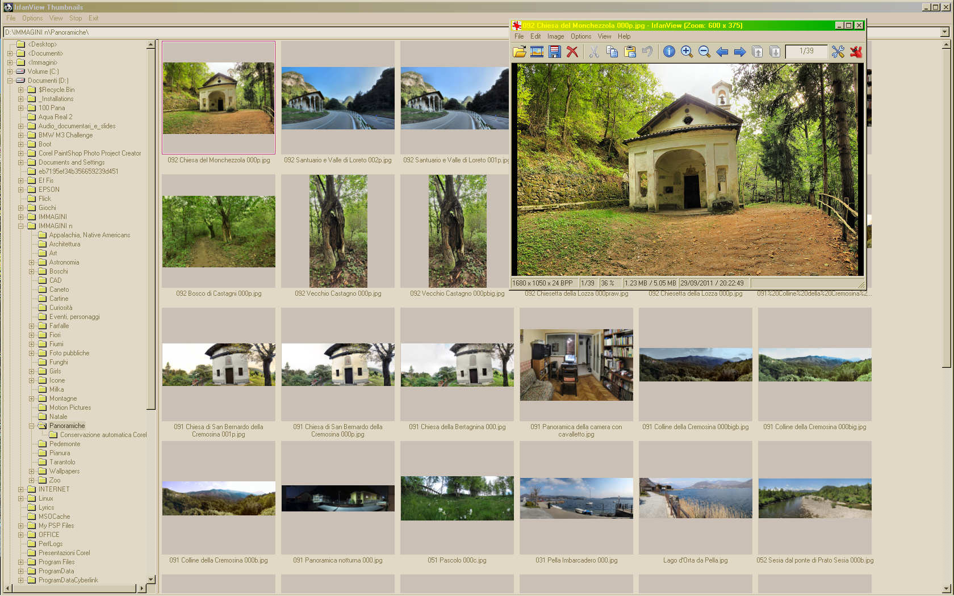
Task: Collapse the IMMAGINI n folder node
Action: point(20,226)
